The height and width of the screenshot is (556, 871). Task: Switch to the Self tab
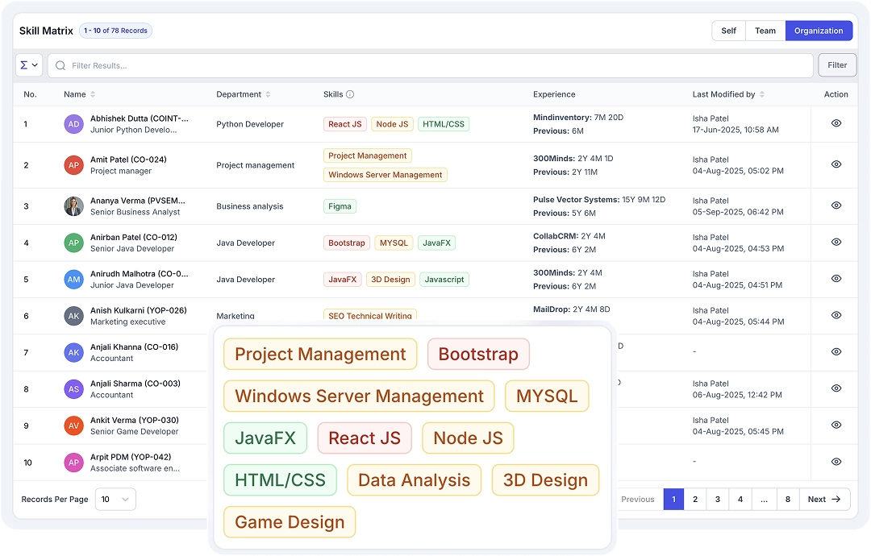[728, 31]
